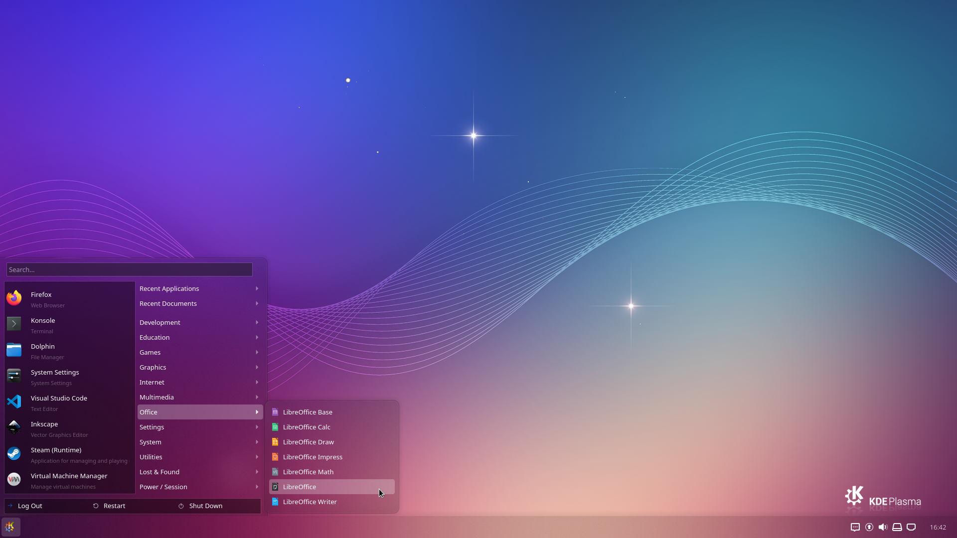Launch Firefox Web Browser entry
Screen dimensions: 957x538
coord(70,299)
